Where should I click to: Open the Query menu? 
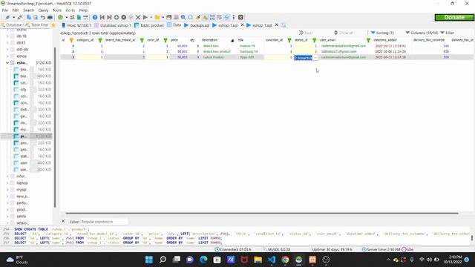pos(43,10)
